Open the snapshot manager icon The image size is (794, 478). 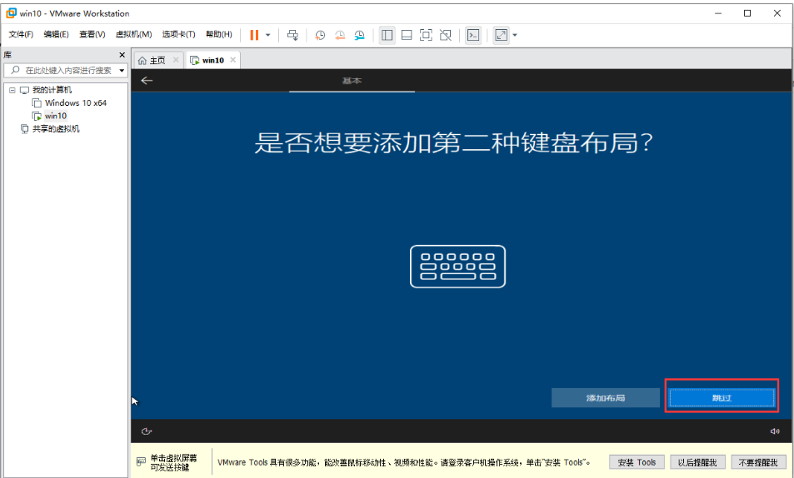(x=360, y=35)
